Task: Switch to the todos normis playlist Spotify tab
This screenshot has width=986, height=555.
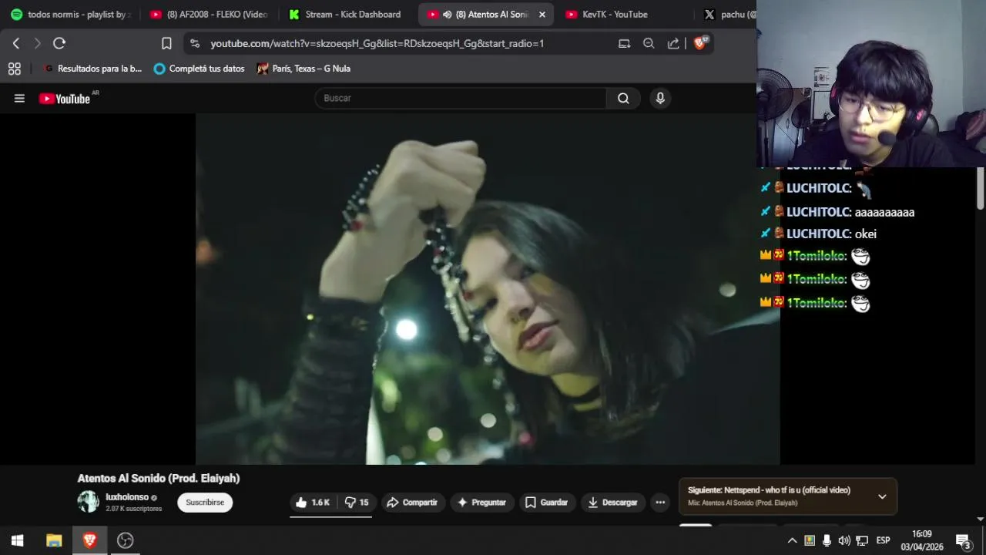Action: [70, 14]
